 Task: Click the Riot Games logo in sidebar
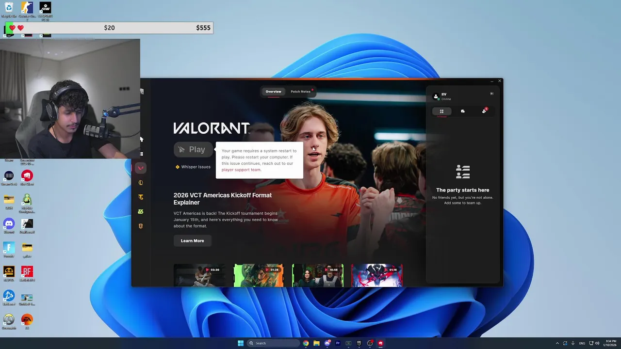tap(142, 92)
